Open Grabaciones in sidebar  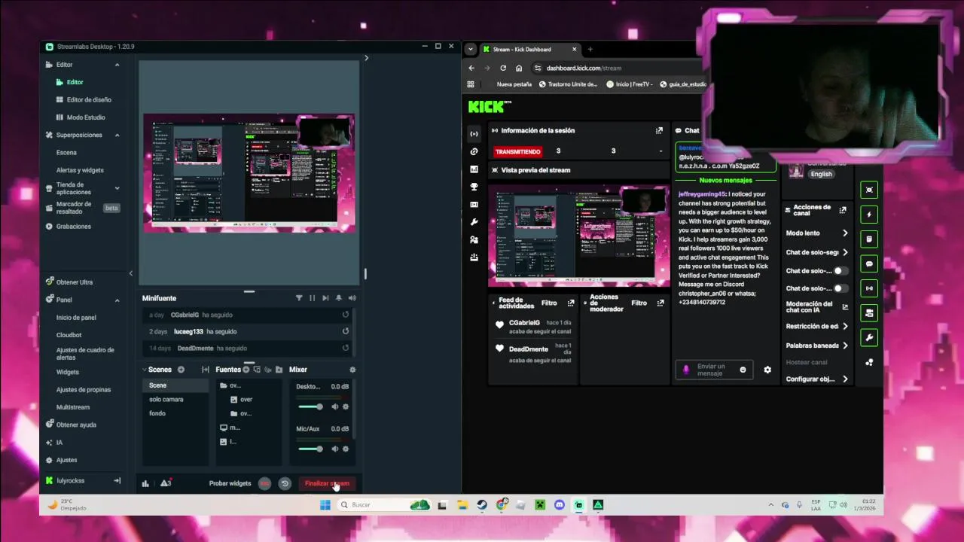tap(73, 227)
